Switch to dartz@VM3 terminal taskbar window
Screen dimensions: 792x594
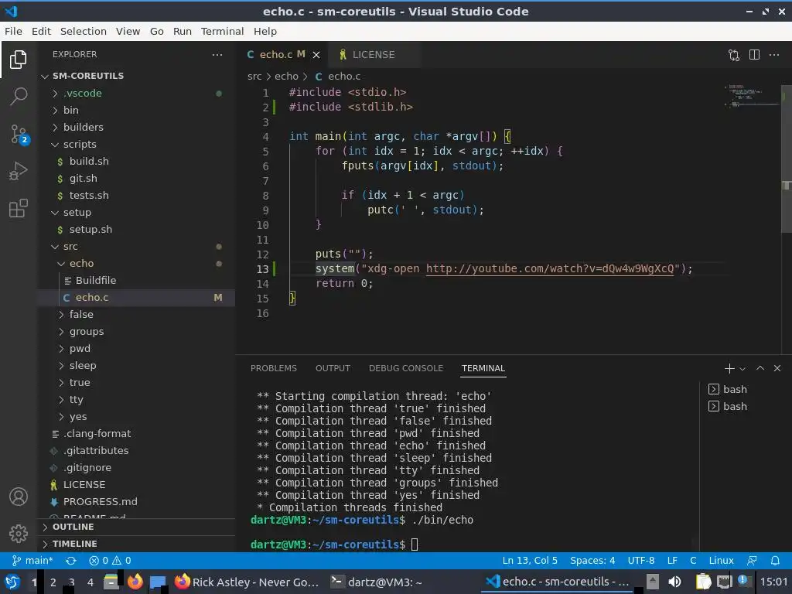[x=377, y=582]
